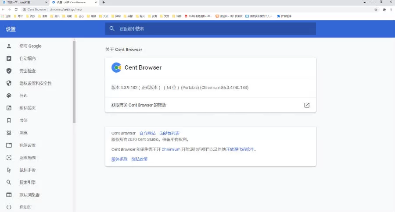Image resolution: width=395 pixels, height=212 pixels.
Task: Open the 开放源代码软件 link
Action: coord(240,149)
